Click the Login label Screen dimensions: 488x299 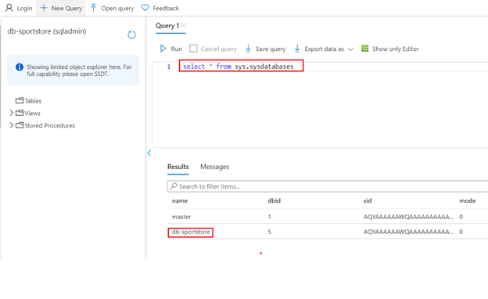[x=24, y=9]
